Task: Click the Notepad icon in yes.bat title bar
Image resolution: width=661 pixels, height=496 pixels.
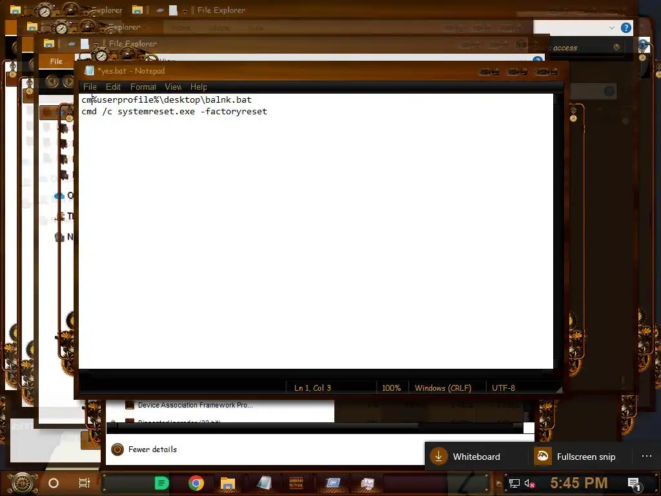Action: (x=89, y=71)
